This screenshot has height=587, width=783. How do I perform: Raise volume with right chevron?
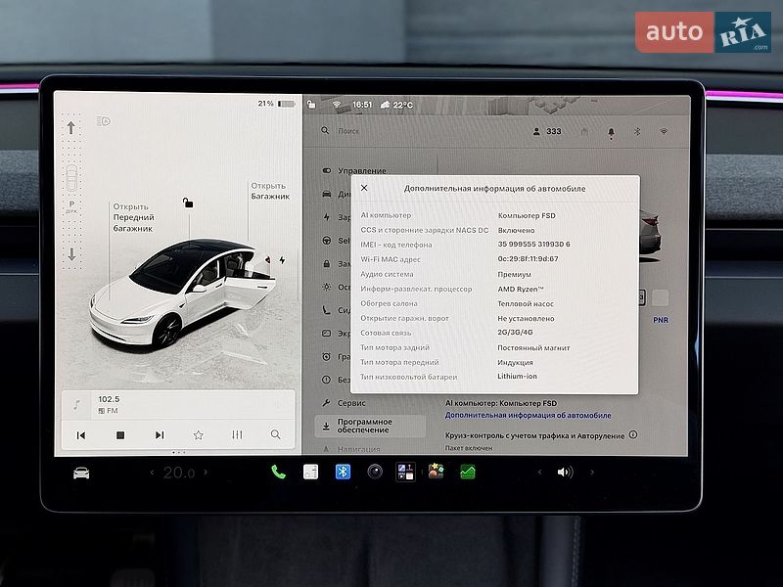(592, 473)
